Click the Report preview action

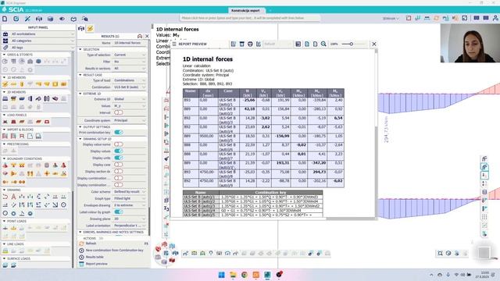tap(96, 264)
